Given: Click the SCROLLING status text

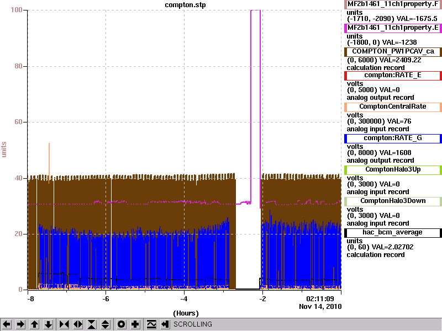Looking at the screenshot, I should click(x=193, y=324).
